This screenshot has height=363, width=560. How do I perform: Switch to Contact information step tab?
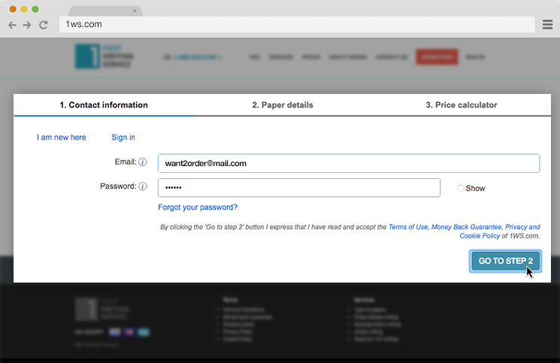click(104, 105)
